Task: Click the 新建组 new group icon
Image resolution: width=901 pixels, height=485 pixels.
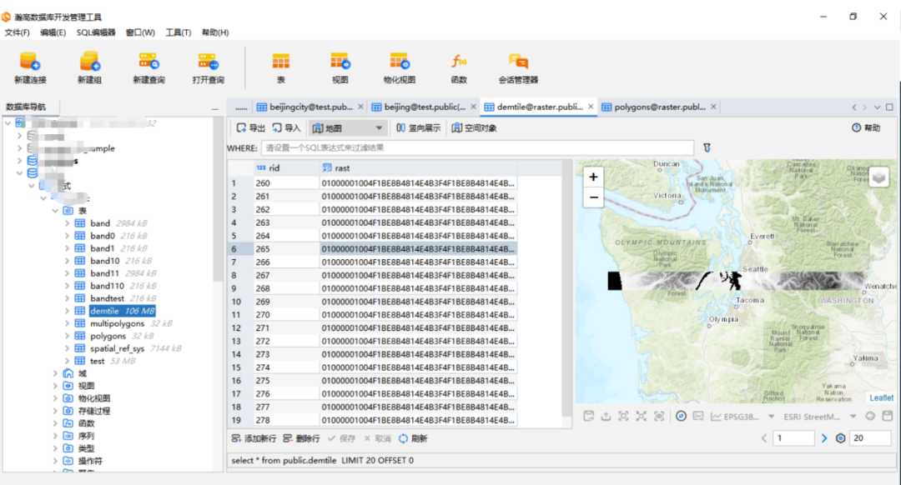Action: 89,62
